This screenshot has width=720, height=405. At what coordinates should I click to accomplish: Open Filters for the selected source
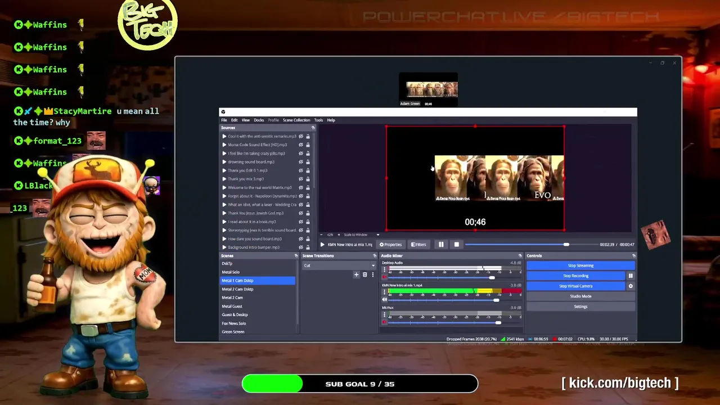tap(418, 245)
